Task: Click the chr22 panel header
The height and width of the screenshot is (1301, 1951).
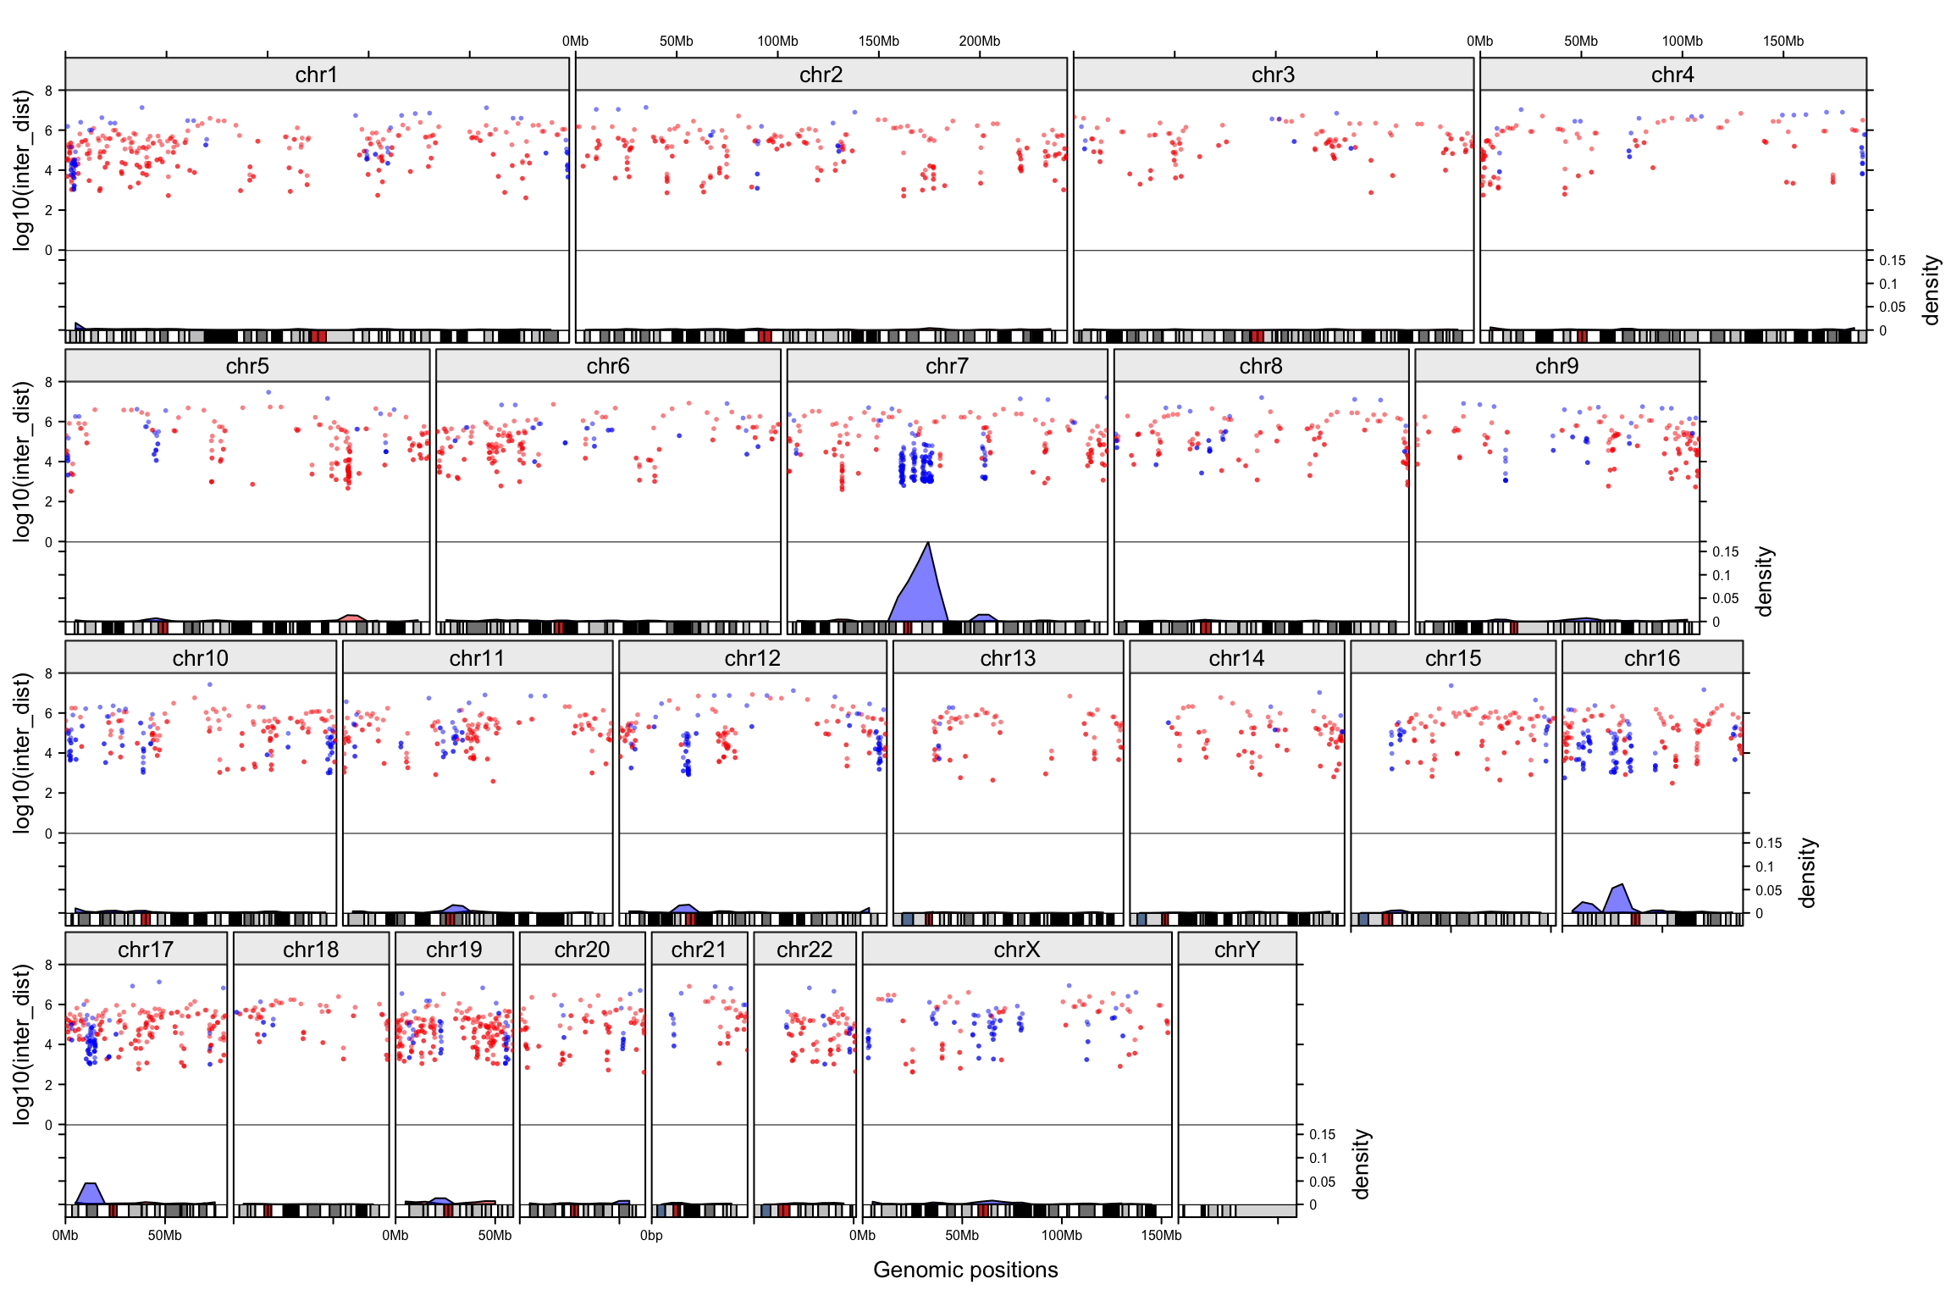Action: point(804,949)
